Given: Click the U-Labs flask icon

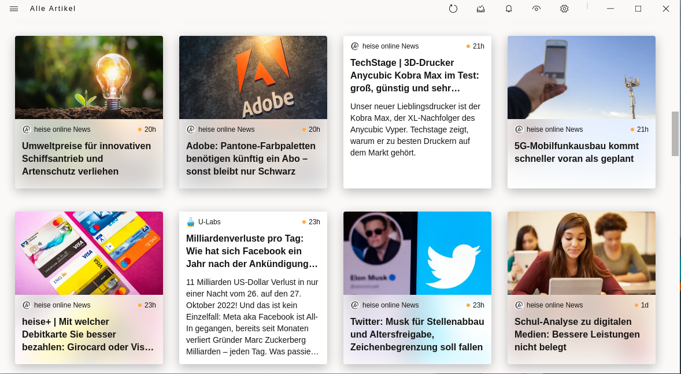Looking at the screenshot, I should (x=191, y=222).
